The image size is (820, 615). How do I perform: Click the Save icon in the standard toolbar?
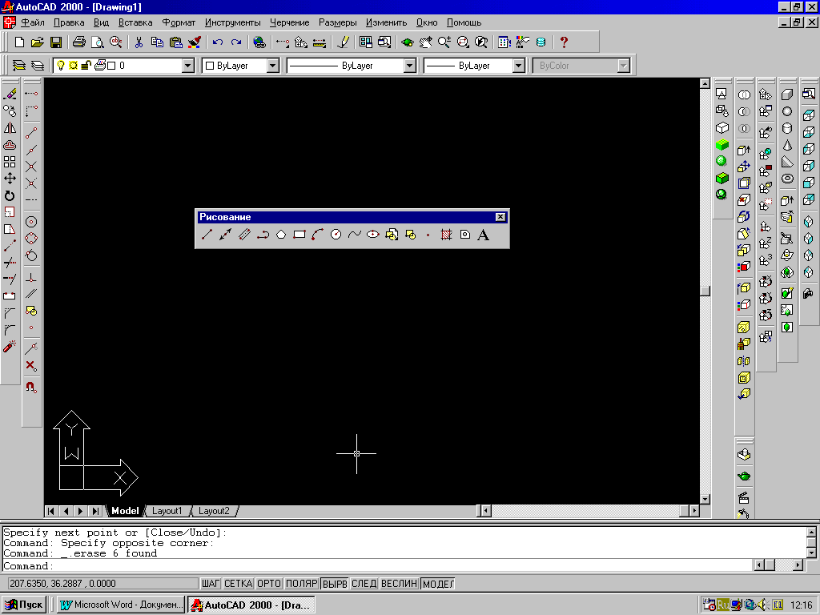point(56,42)
